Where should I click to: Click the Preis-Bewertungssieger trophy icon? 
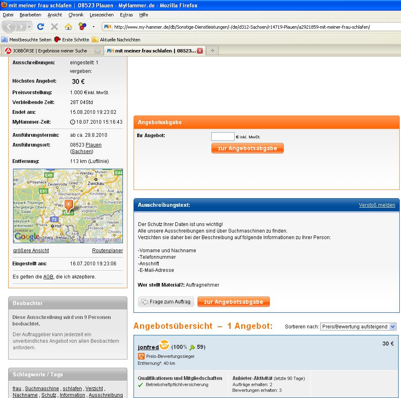(141, 356)
